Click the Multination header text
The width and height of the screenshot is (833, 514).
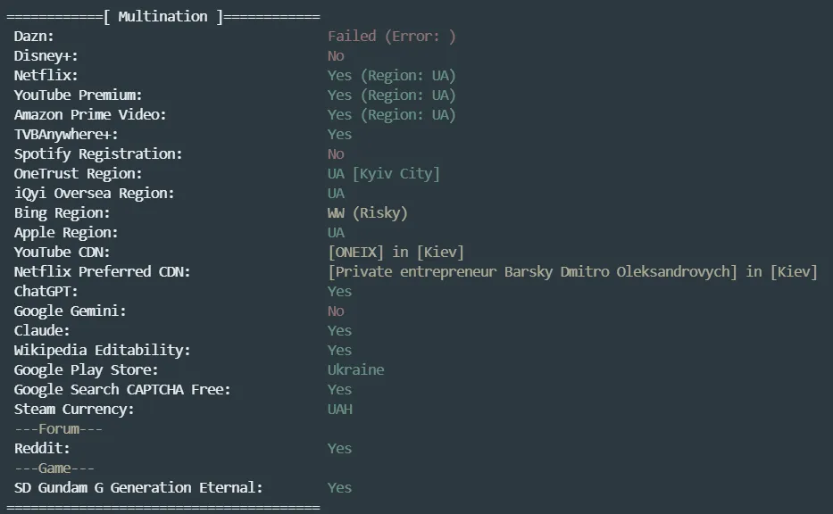pos(162,17)
